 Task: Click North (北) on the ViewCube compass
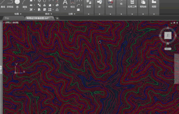pyautogui.click(x=168, y=28)
